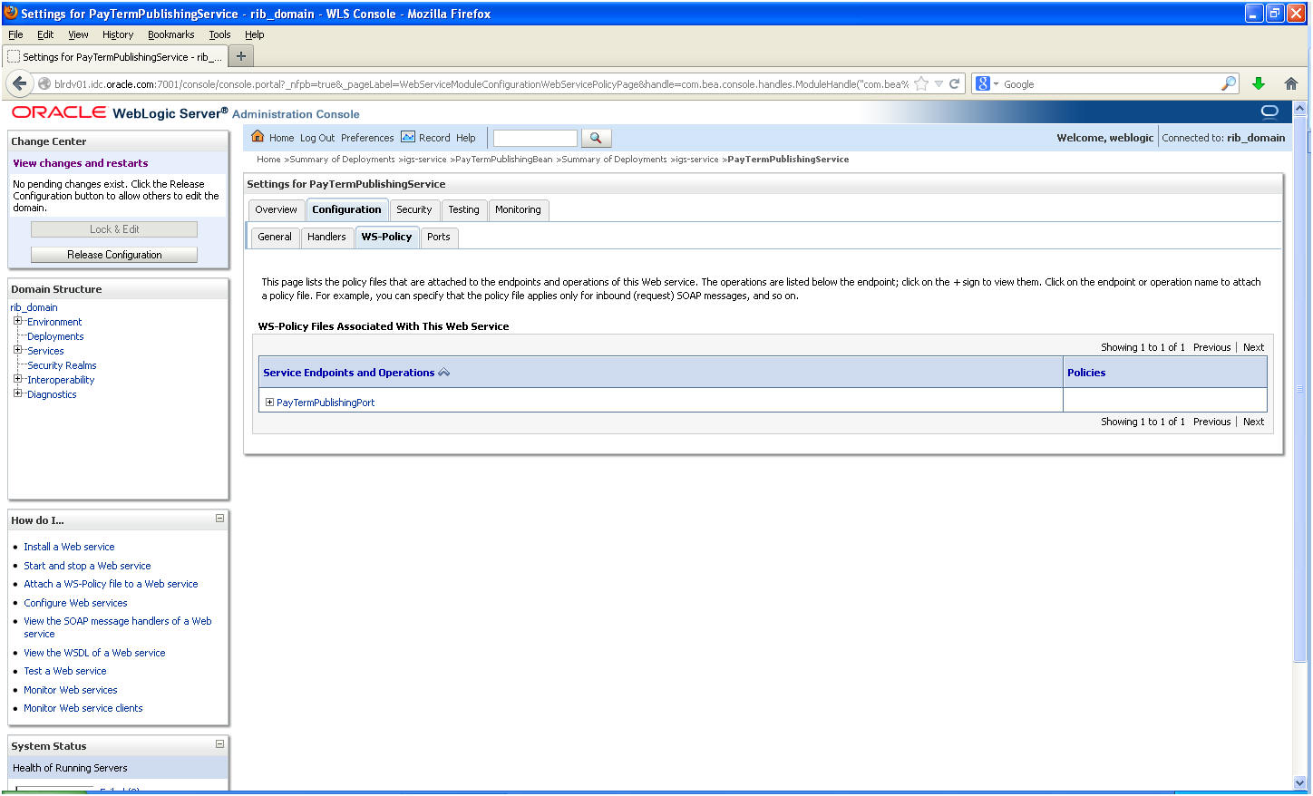This screenshot has width=1313, height=796.
Task: Switch to the Monitoring tab
Action: click(518, 209)
